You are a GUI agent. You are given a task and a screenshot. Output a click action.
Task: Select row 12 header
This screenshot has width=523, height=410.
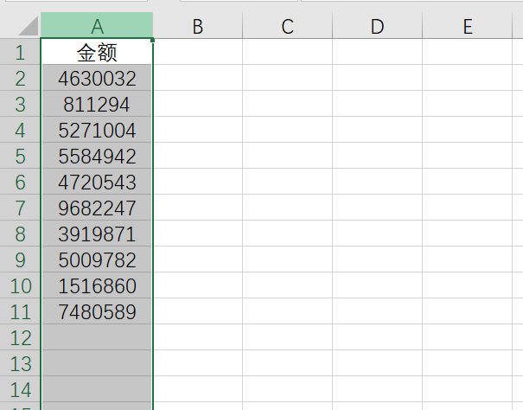pos(20,337)
